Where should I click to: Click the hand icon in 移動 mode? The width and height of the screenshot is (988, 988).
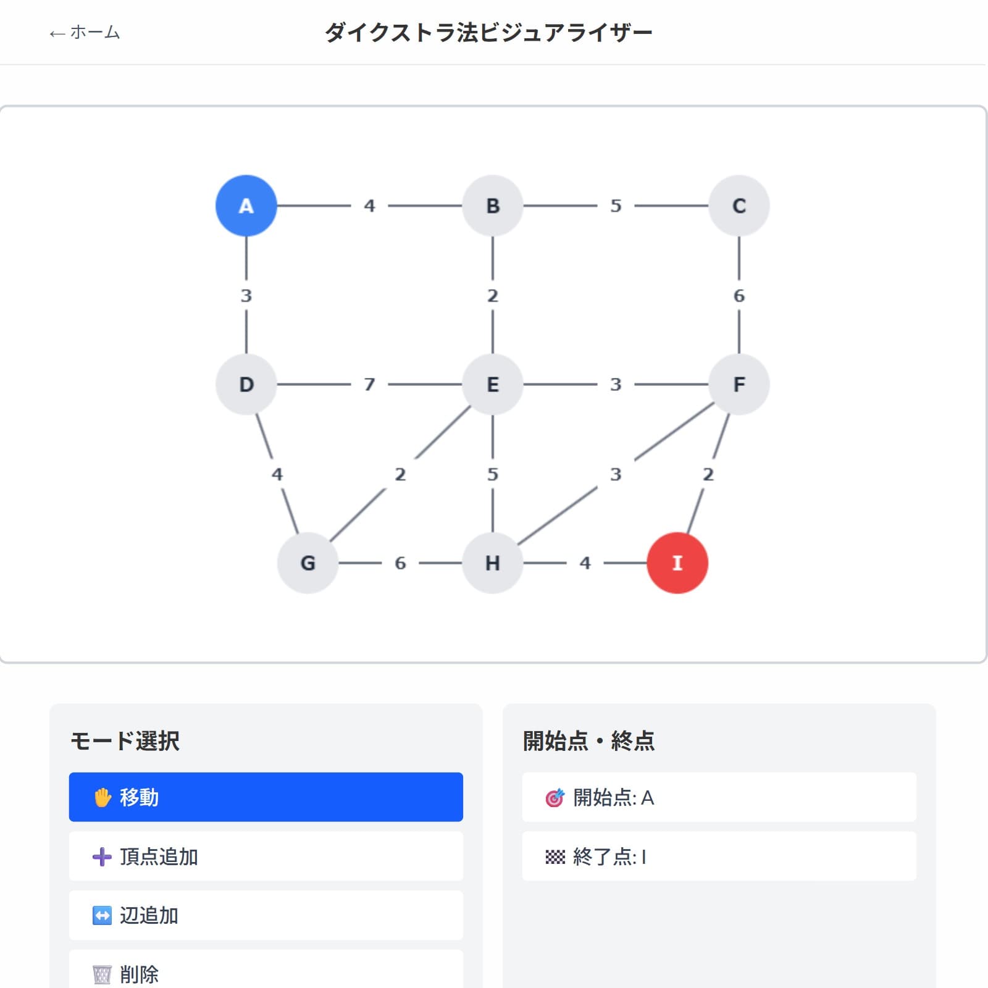tap(102, 797)
